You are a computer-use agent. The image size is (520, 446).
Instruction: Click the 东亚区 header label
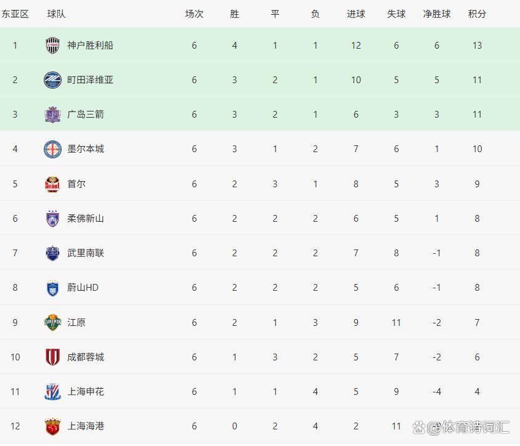(x=15, y=14)
